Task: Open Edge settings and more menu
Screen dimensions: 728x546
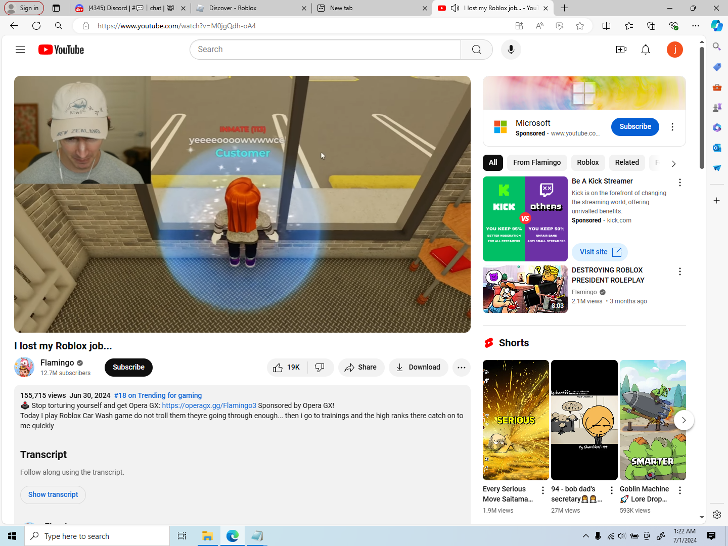Action: pos(696,26)
